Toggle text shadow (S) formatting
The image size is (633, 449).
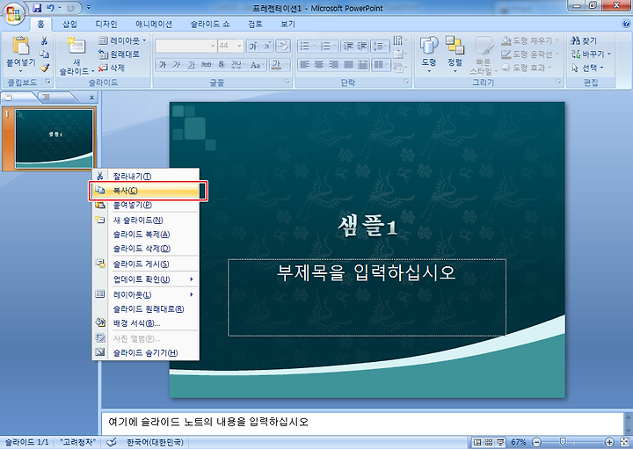tap(221, 64)
